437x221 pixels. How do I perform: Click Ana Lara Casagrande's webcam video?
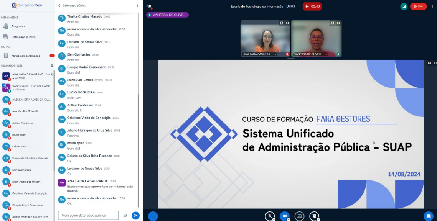265,38
